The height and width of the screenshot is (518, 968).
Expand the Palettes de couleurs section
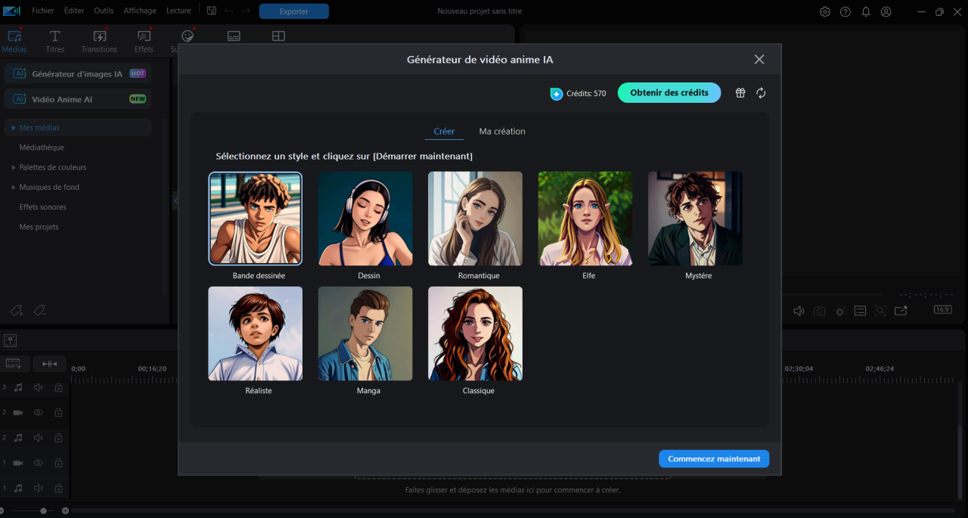pyautogui.click(x=51, y=167)
